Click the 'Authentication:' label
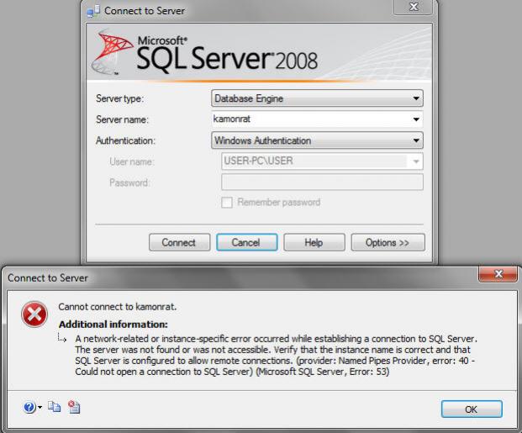The width and height of the screenshot is (522, 433). [125, 140]
